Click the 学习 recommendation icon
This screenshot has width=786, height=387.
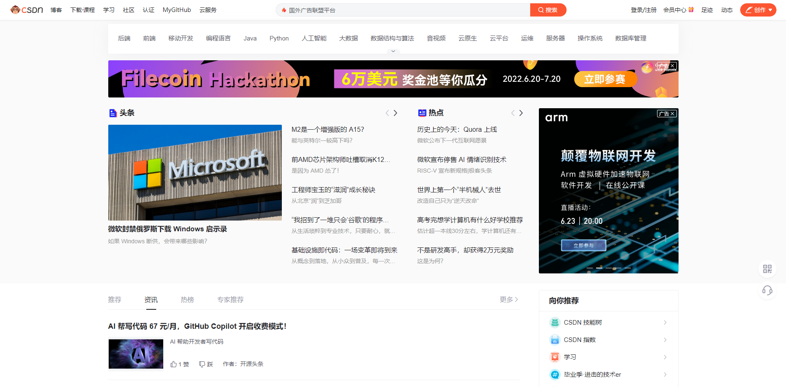click(555, 357)
